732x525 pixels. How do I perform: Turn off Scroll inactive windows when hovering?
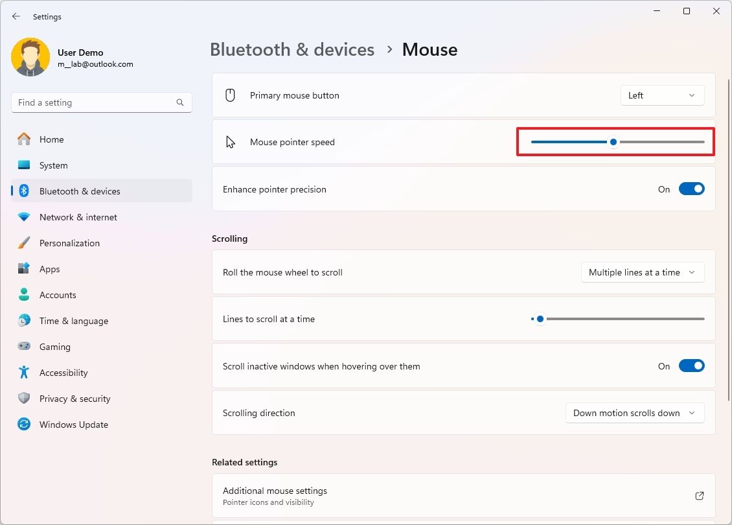point(692,366)
